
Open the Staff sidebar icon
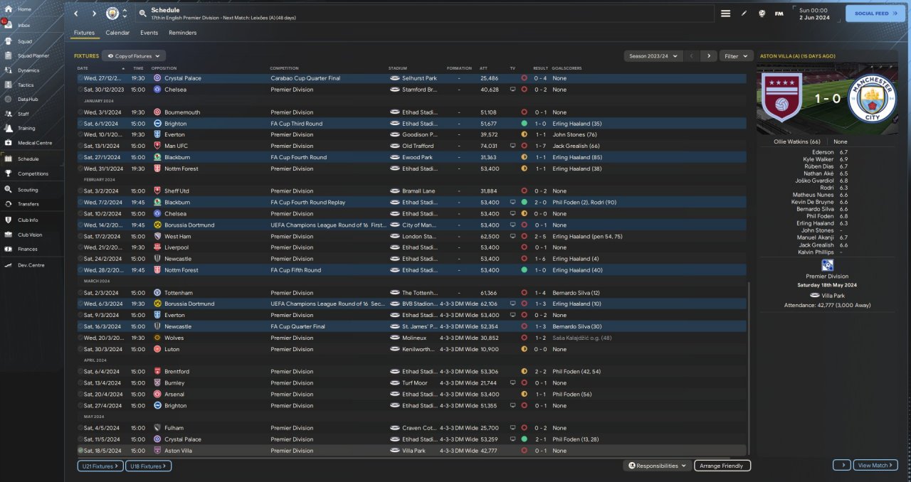[7, 114]
